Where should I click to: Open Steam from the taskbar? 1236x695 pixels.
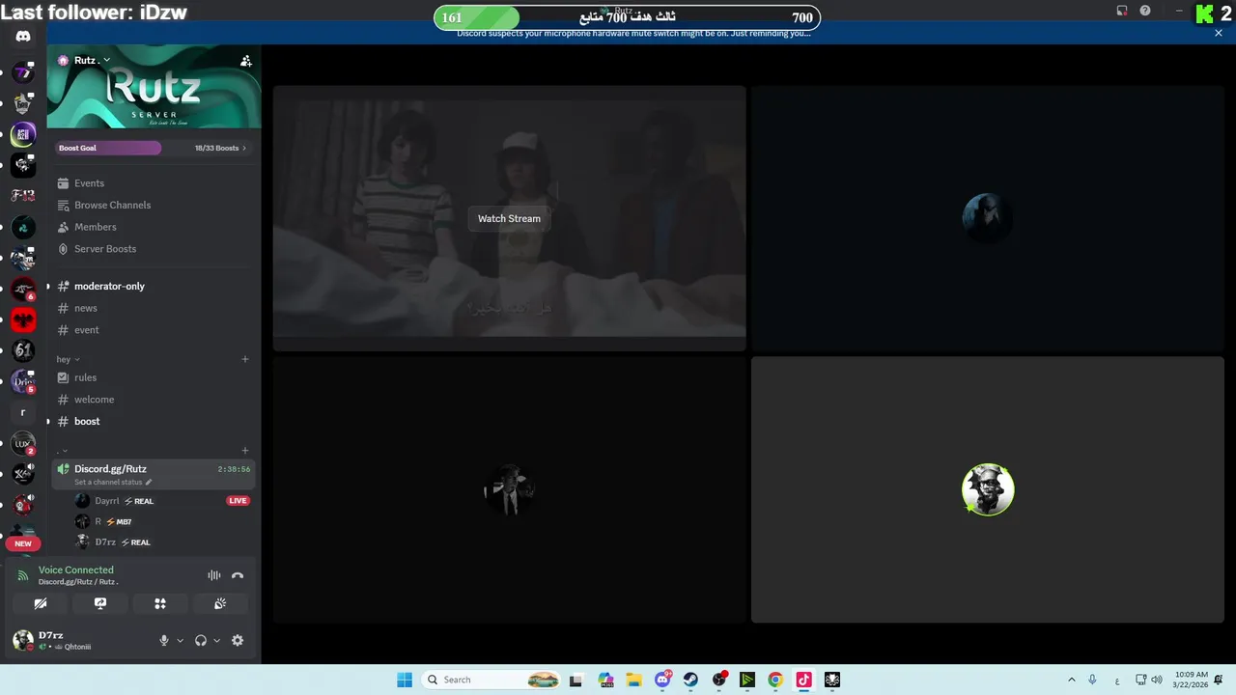[x=691, y=680]
